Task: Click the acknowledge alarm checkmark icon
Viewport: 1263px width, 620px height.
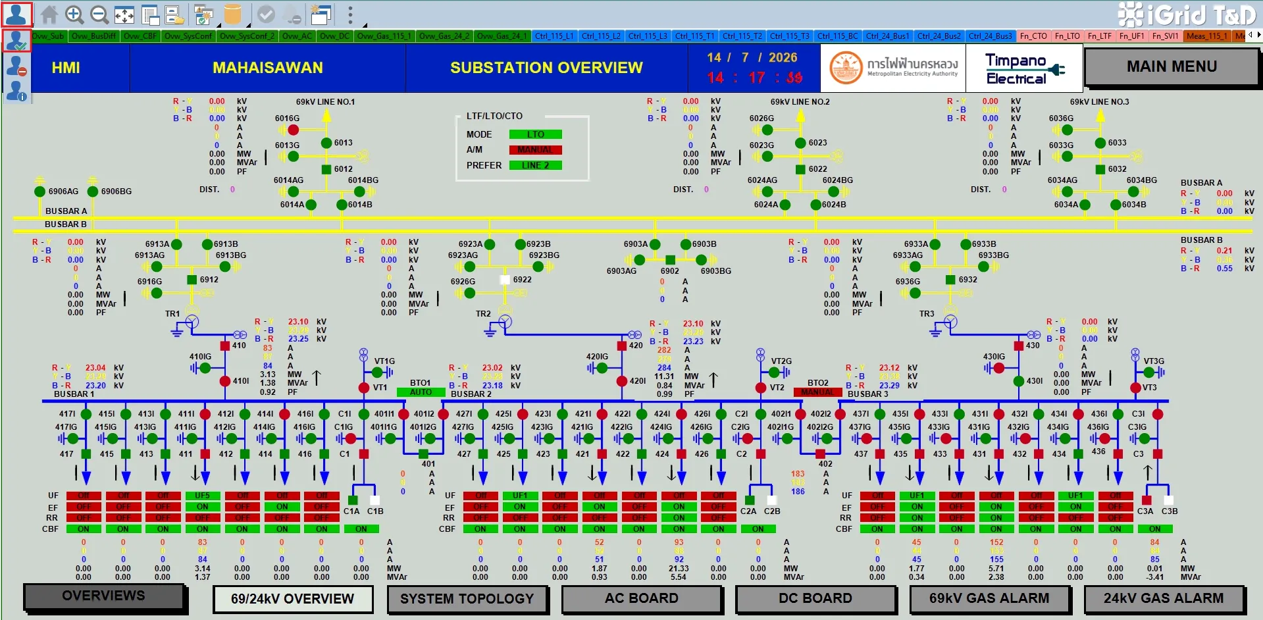Action: point(266,14)
